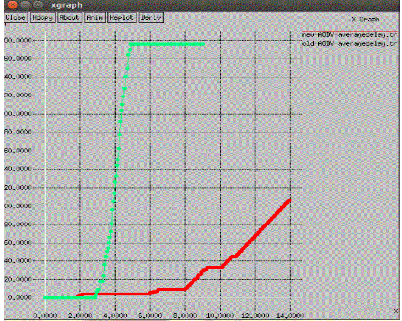
Task: Click the 8.0000 x-axis tick label
Action: (x=185, y=315)
